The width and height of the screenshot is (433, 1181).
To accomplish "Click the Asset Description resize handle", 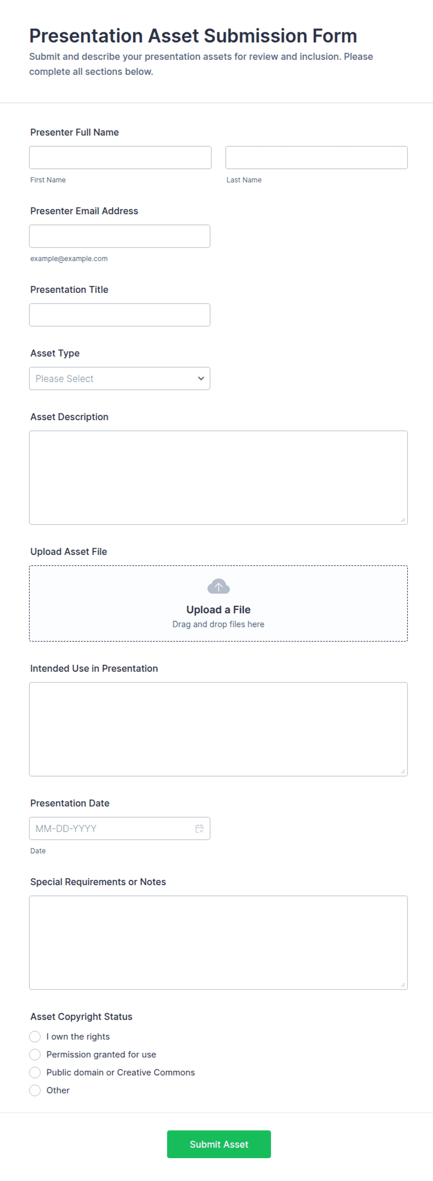I will coord(403,520).
